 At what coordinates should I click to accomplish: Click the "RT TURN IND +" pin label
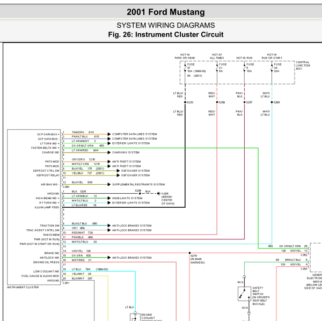pos(49,203)
